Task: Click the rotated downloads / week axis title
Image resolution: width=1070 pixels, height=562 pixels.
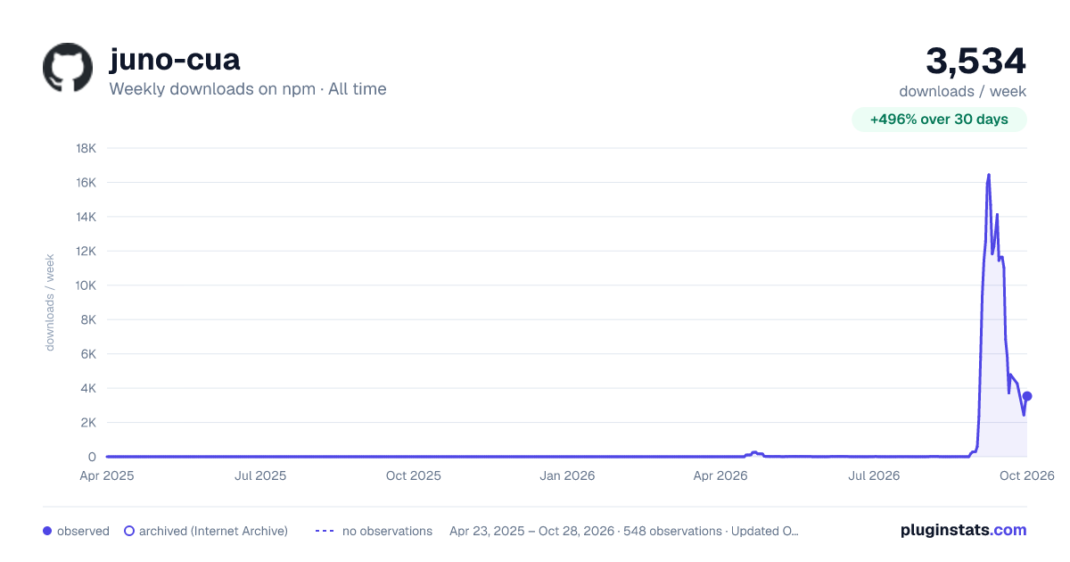Action: (50, 302)
